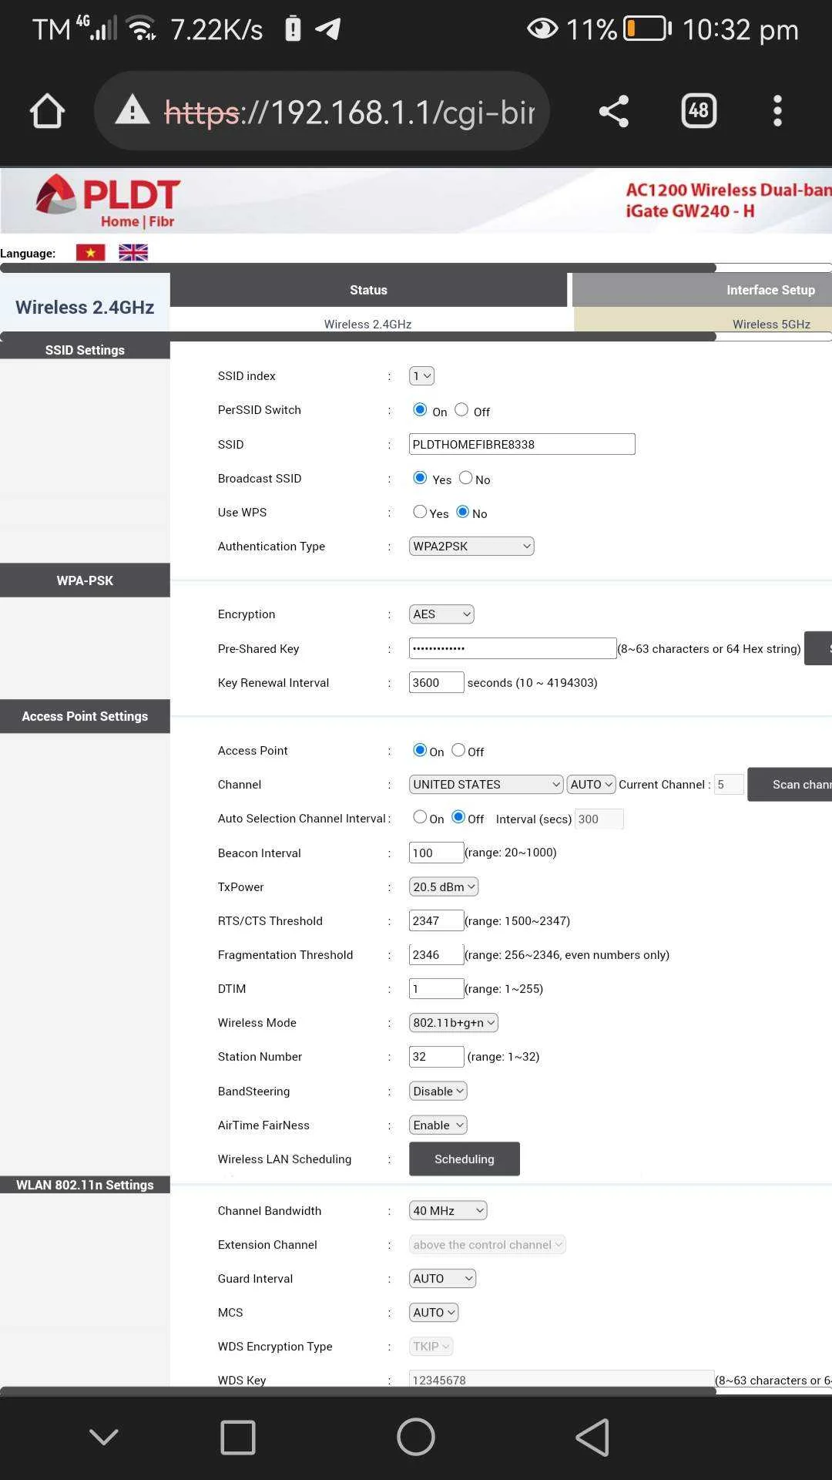Viewport: 832px width, 1480px height.
Task: Open the Channel Bandwidth 40 MHz dropdown
Action: [x=448, y=1211]
